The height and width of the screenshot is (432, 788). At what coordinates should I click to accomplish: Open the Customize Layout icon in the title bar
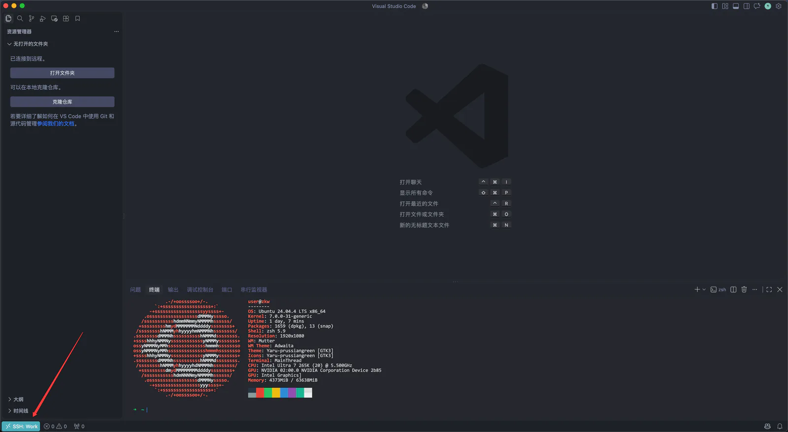pyautogui.click(x=725, y=6)
